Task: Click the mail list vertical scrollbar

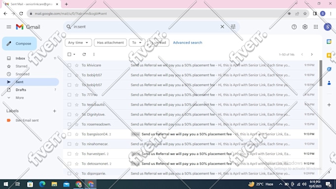Action: (x=321, y=73)
